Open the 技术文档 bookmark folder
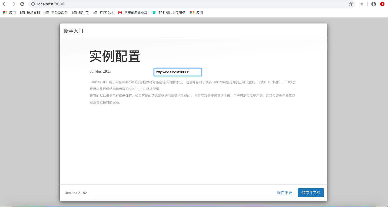Image resolution: width=388 pixels, height=207 pixels. coord(30,12)
